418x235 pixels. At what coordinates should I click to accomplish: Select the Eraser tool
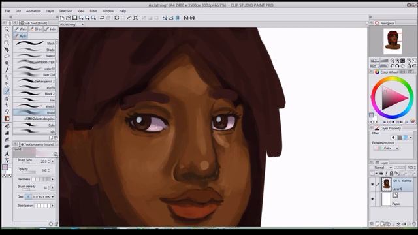[7, 112]
